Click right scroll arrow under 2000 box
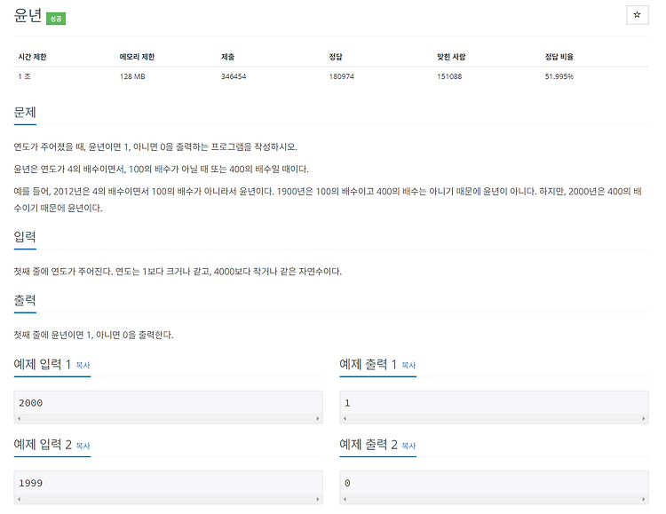666x514 pixels. click(318, 419)
